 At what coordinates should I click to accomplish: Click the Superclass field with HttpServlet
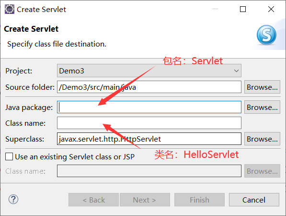point(149,139)
